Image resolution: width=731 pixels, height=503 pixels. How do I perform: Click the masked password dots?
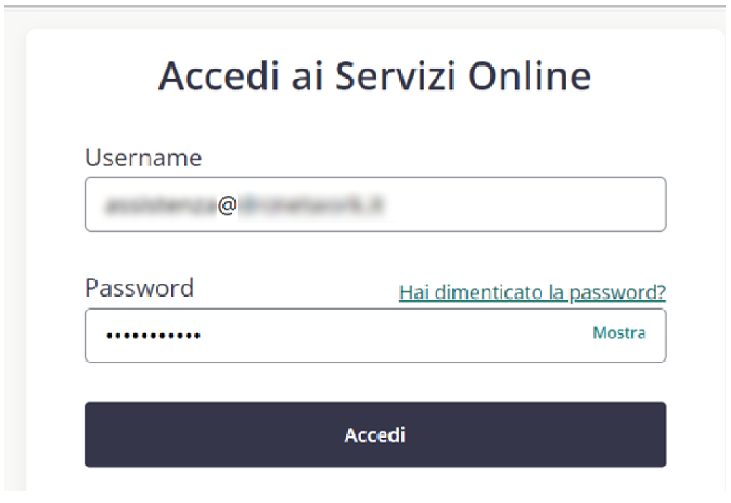click(x=153, y=335)
